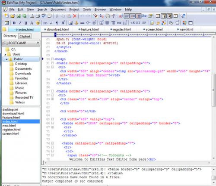
Task: Insert Anchor tag icon
Action: point(76,23)
